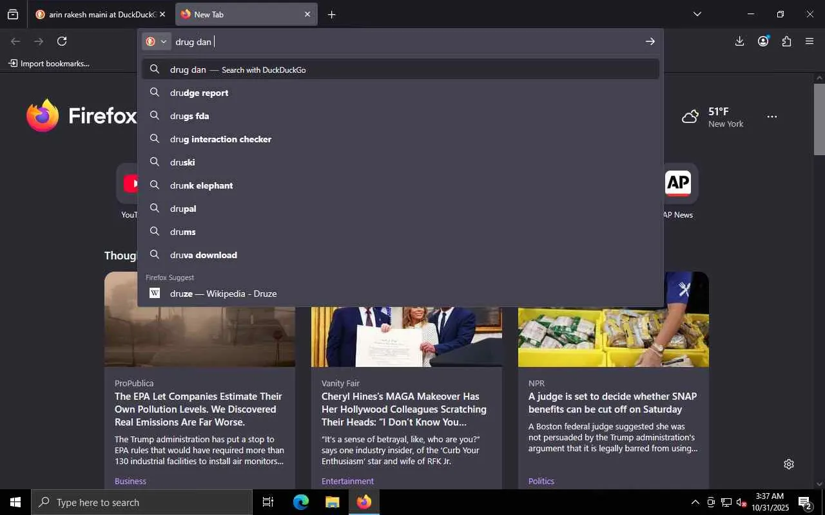
Task: Select the New Tab tab
Action: pos(246,14)
